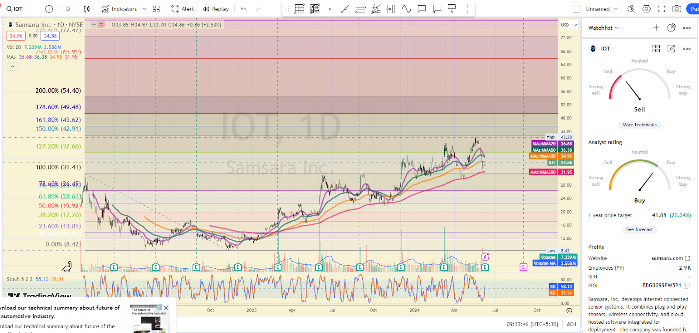Create a new Alert
Image resolution: width=699 pixels, height=333 pixels.
click(x=183, y=9)
